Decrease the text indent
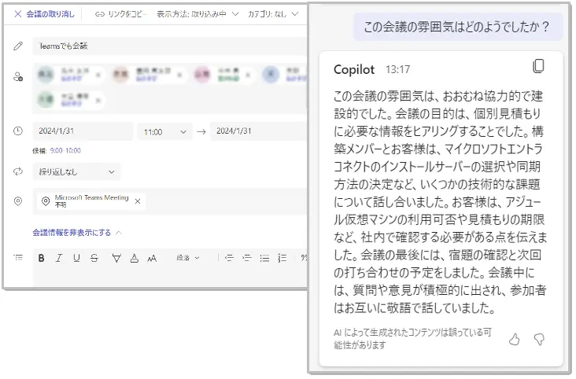This screenshot has width=576, height=379. [229, 258]
